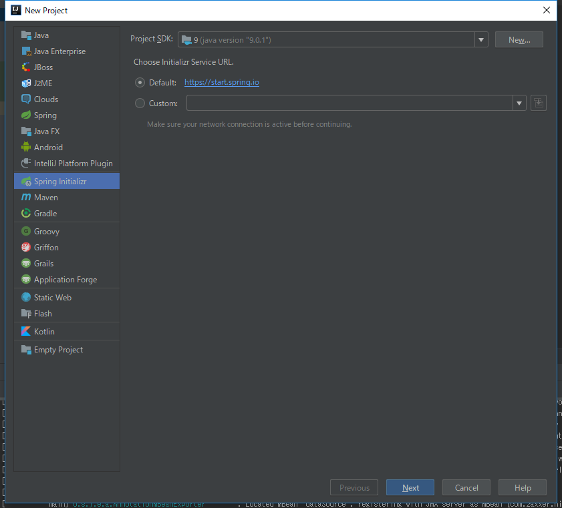
Task: Click the Clouds speech-bubble icon
Action: pos(26,99)
